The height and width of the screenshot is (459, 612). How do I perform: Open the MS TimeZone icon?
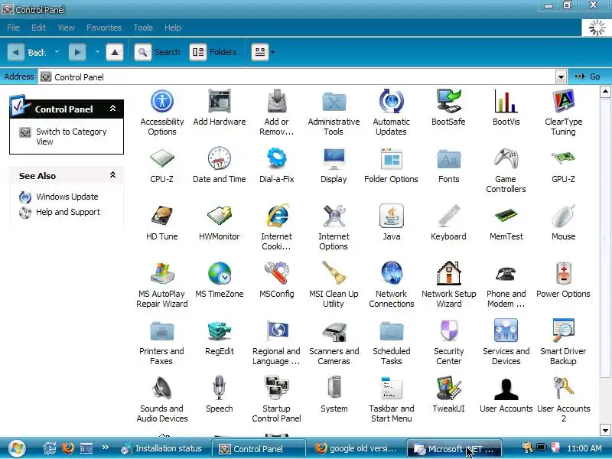point(220,273)
